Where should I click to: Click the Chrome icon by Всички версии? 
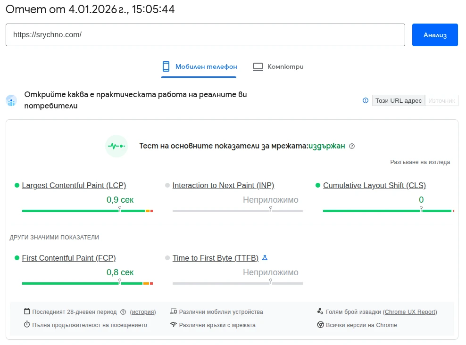[x=320, y=325]
